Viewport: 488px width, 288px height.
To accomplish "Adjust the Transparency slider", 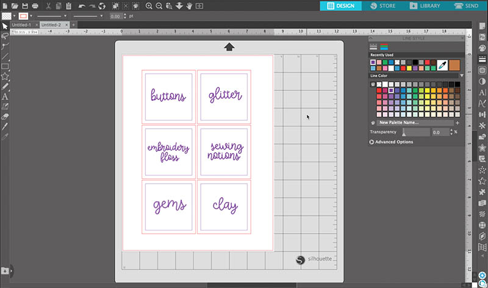I will click(x=415, y=132).
